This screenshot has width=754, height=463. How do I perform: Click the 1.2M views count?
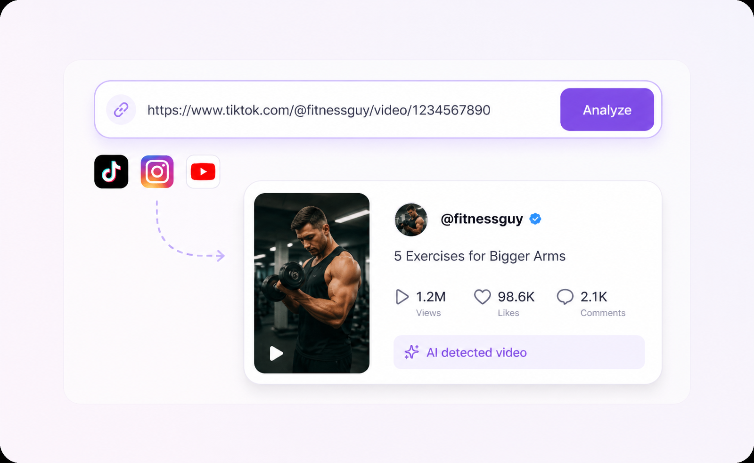(431, 297)
